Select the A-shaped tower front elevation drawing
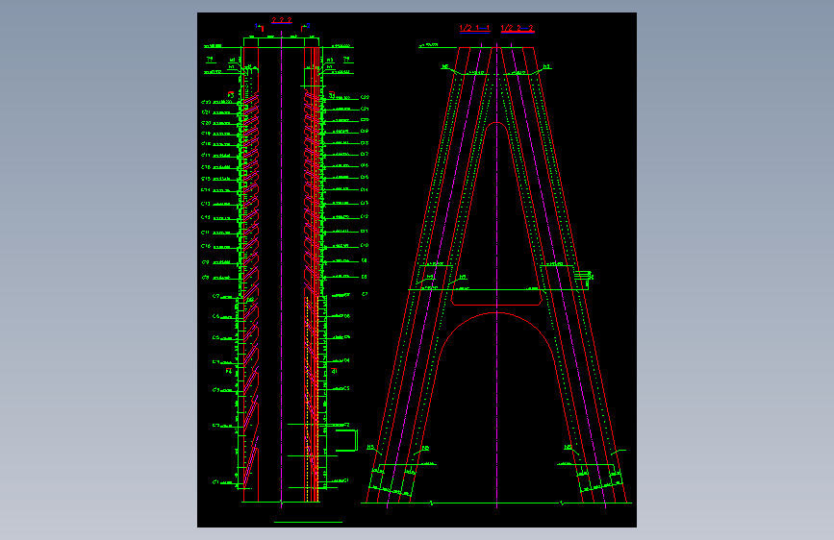The height and width of the screenshot is (540, 834). (x=496, y=274)
